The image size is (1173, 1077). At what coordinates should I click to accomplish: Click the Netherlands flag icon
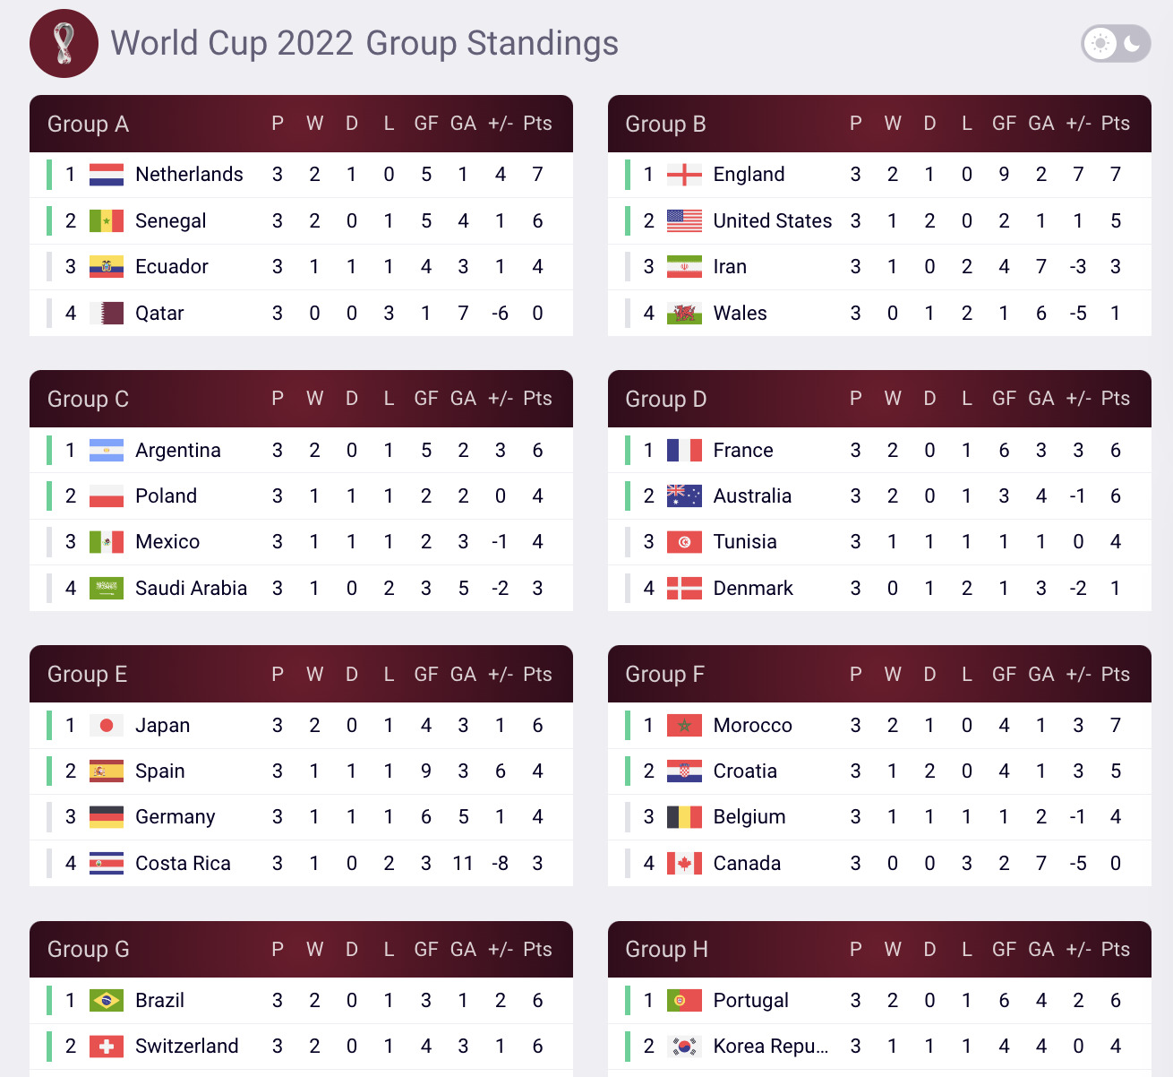pos(107,175)
